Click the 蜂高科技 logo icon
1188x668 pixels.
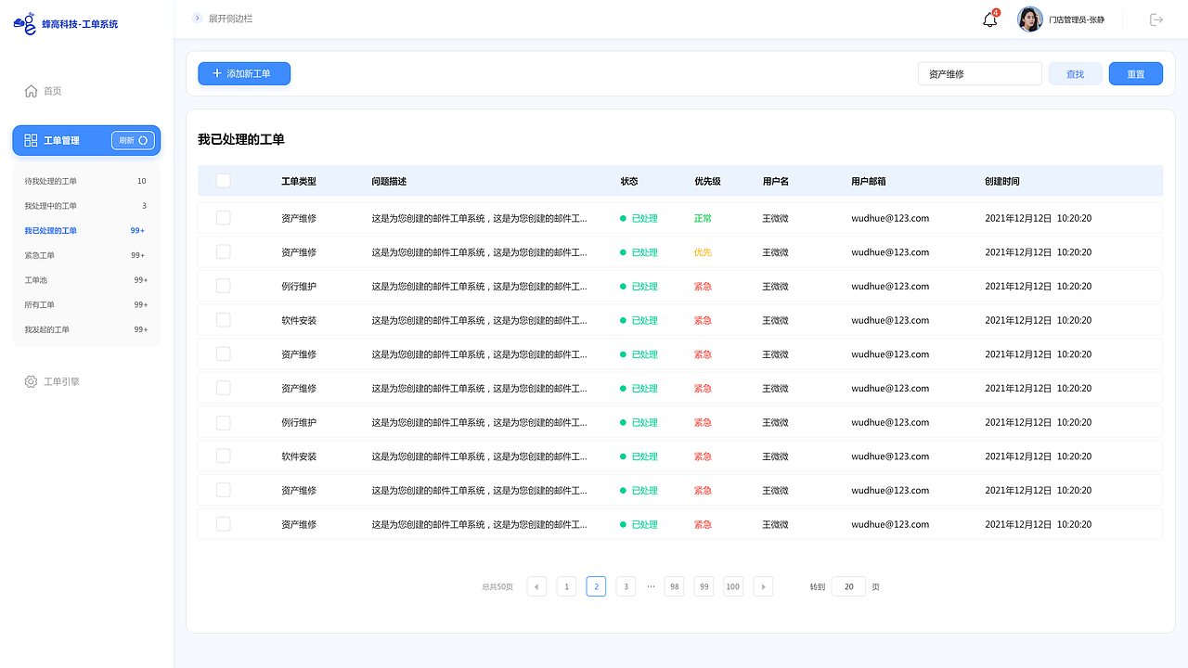(x=25, y=23)
